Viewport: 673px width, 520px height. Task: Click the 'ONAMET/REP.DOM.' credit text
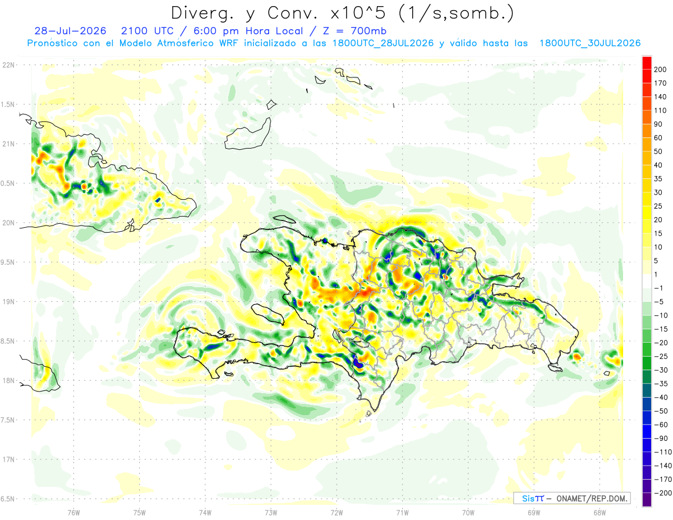coord(593,498)
